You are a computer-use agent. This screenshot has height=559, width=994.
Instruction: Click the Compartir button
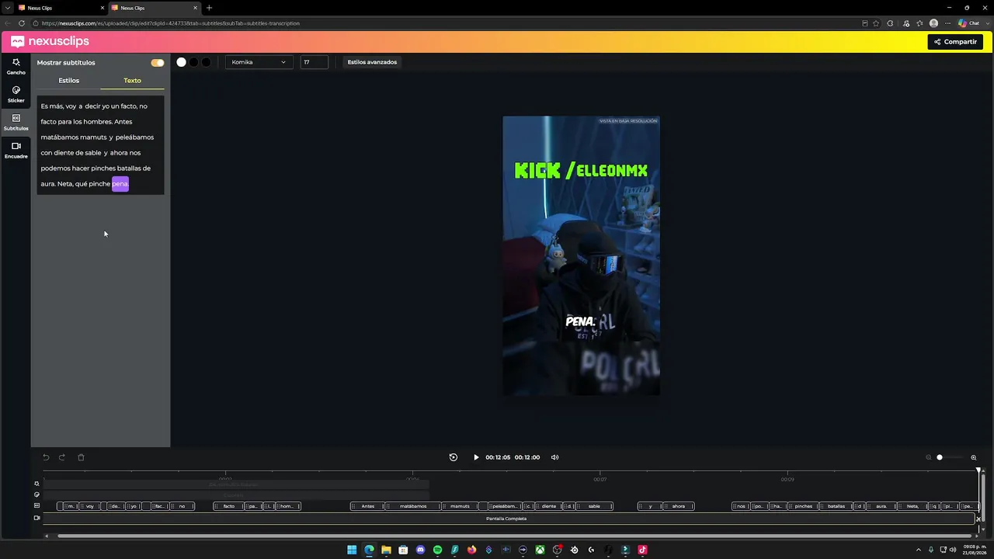[x=955, y=42]
